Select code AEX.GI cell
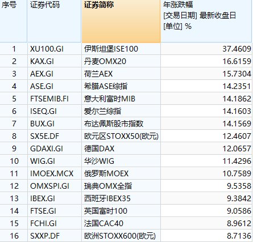 coord(55,74)
